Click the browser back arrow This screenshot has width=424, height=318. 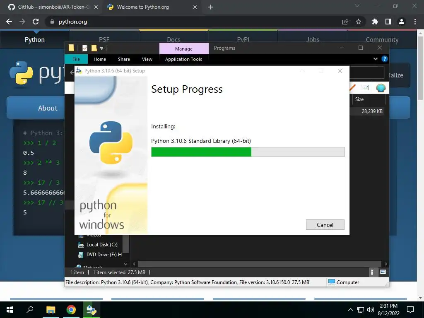9,22
